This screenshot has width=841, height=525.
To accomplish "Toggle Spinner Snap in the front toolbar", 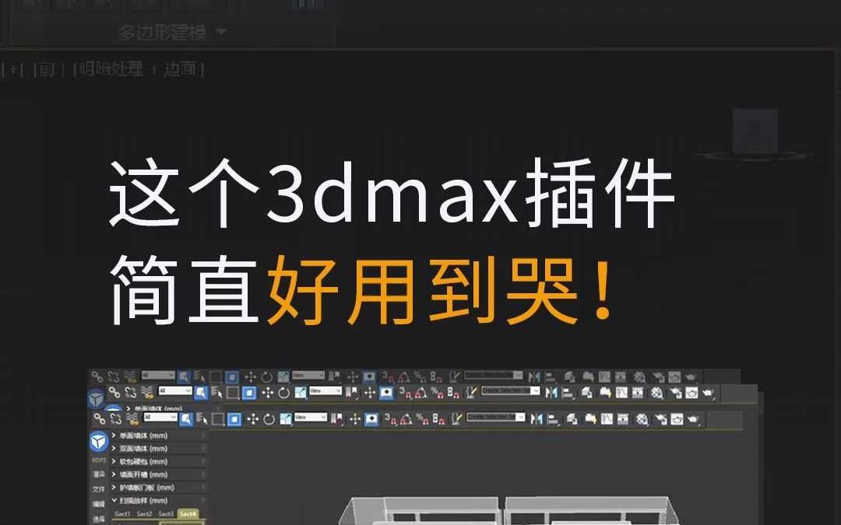I will tap(438, 419).
